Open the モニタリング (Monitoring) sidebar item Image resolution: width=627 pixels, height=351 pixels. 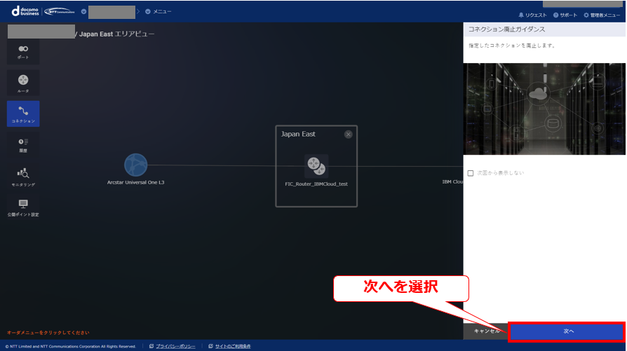click(23, 177)
